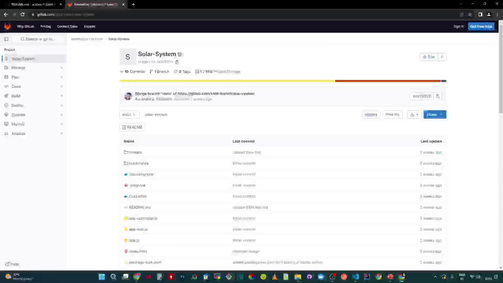The image size is (503, 283).
Task: Click Get free trial button
Action: tap(481, 26)
